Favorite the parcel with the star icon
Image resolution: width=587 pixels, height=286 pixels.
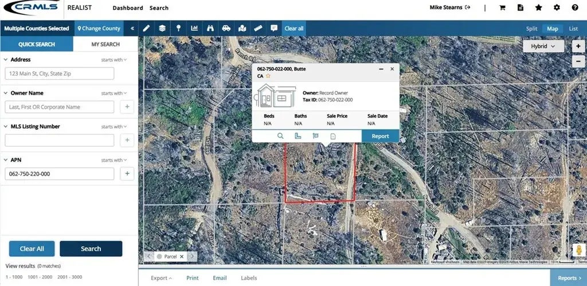(268, 76)
